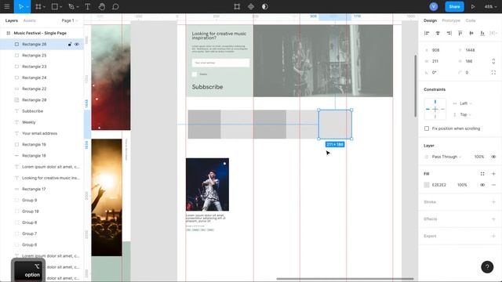
Task: Toggle constrain proportions link
Action: (493, 61)
